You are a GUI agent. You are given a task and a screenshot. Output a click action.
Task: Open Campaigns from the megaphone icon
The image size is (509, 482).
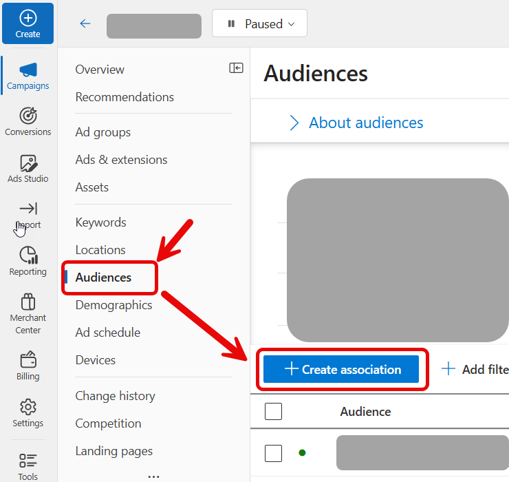(x=28, y=70)
